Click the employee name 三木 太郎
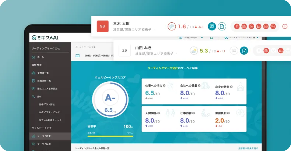This screenshot has width=291, height=151. click(x=122, y=23)
